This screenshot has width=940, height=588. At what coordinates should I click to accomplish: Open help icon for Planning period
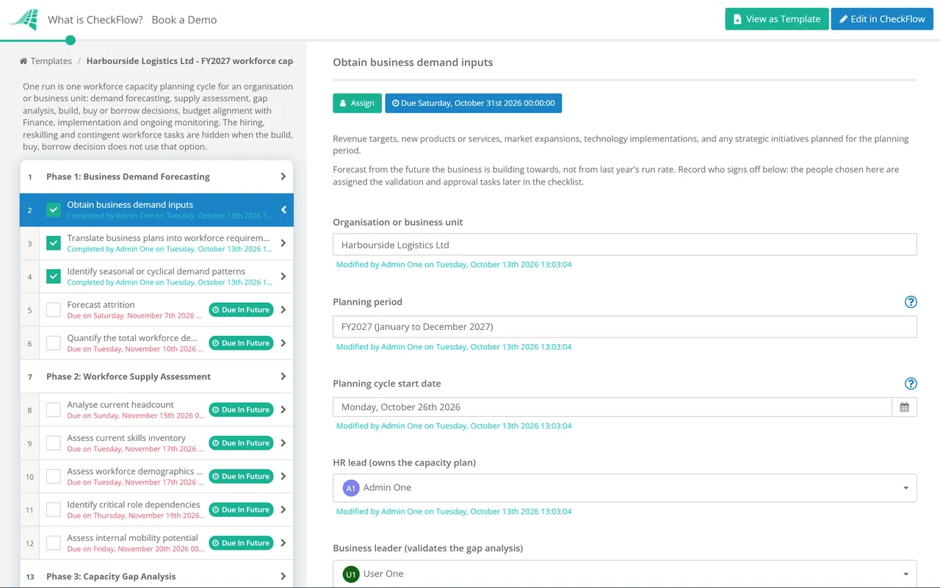[x=911, y=302]
